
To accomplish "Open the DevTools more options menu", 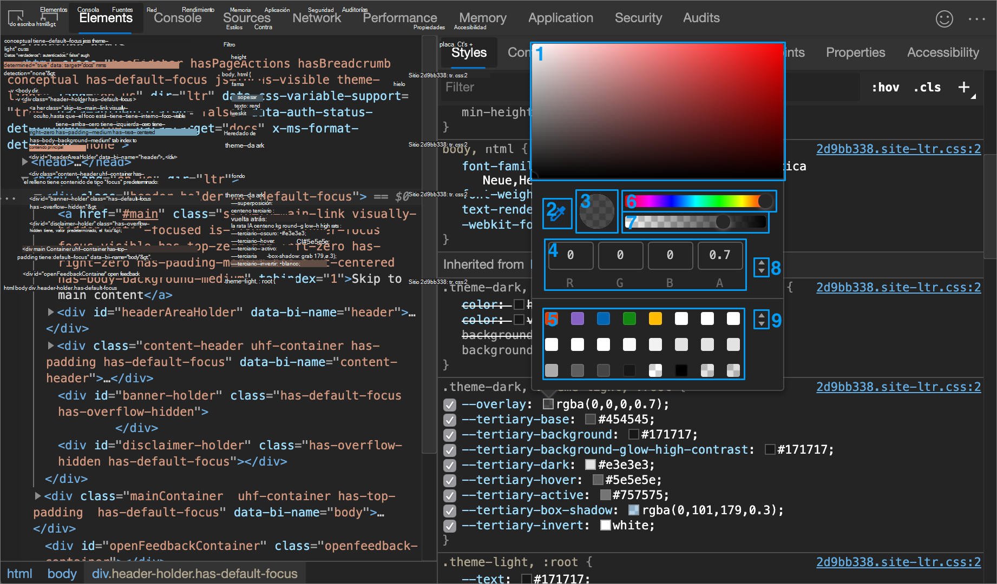I will 976,18.
